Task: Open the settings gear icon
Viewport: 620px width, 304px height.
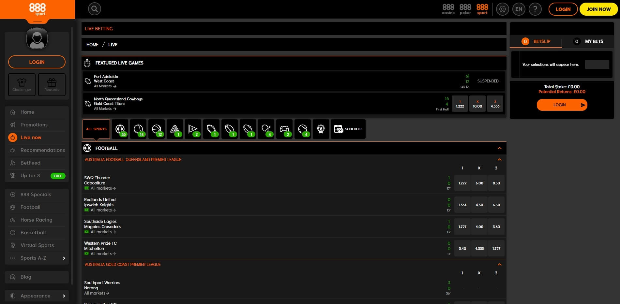Action: 502,9
